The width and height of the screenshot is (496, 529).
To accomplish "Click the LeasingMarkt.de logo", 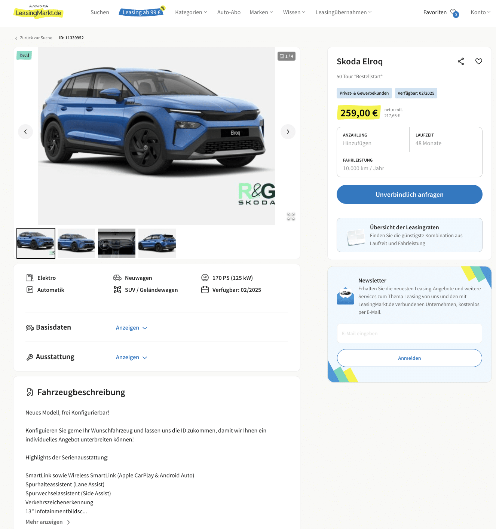I will coord(39,12).
